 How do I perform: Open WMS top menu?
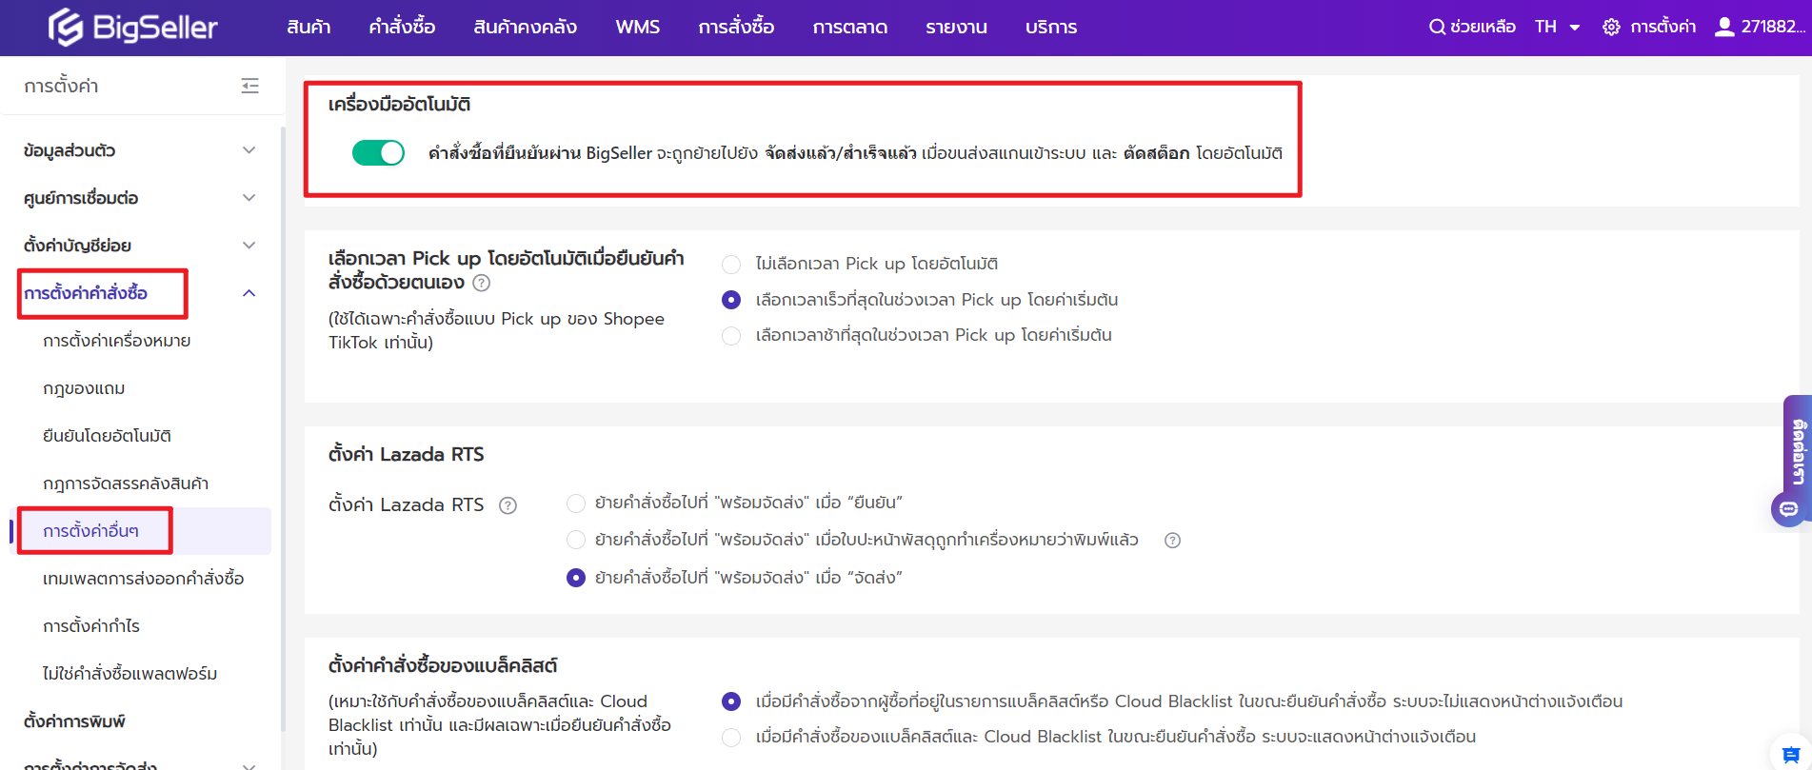pos(638,28)
